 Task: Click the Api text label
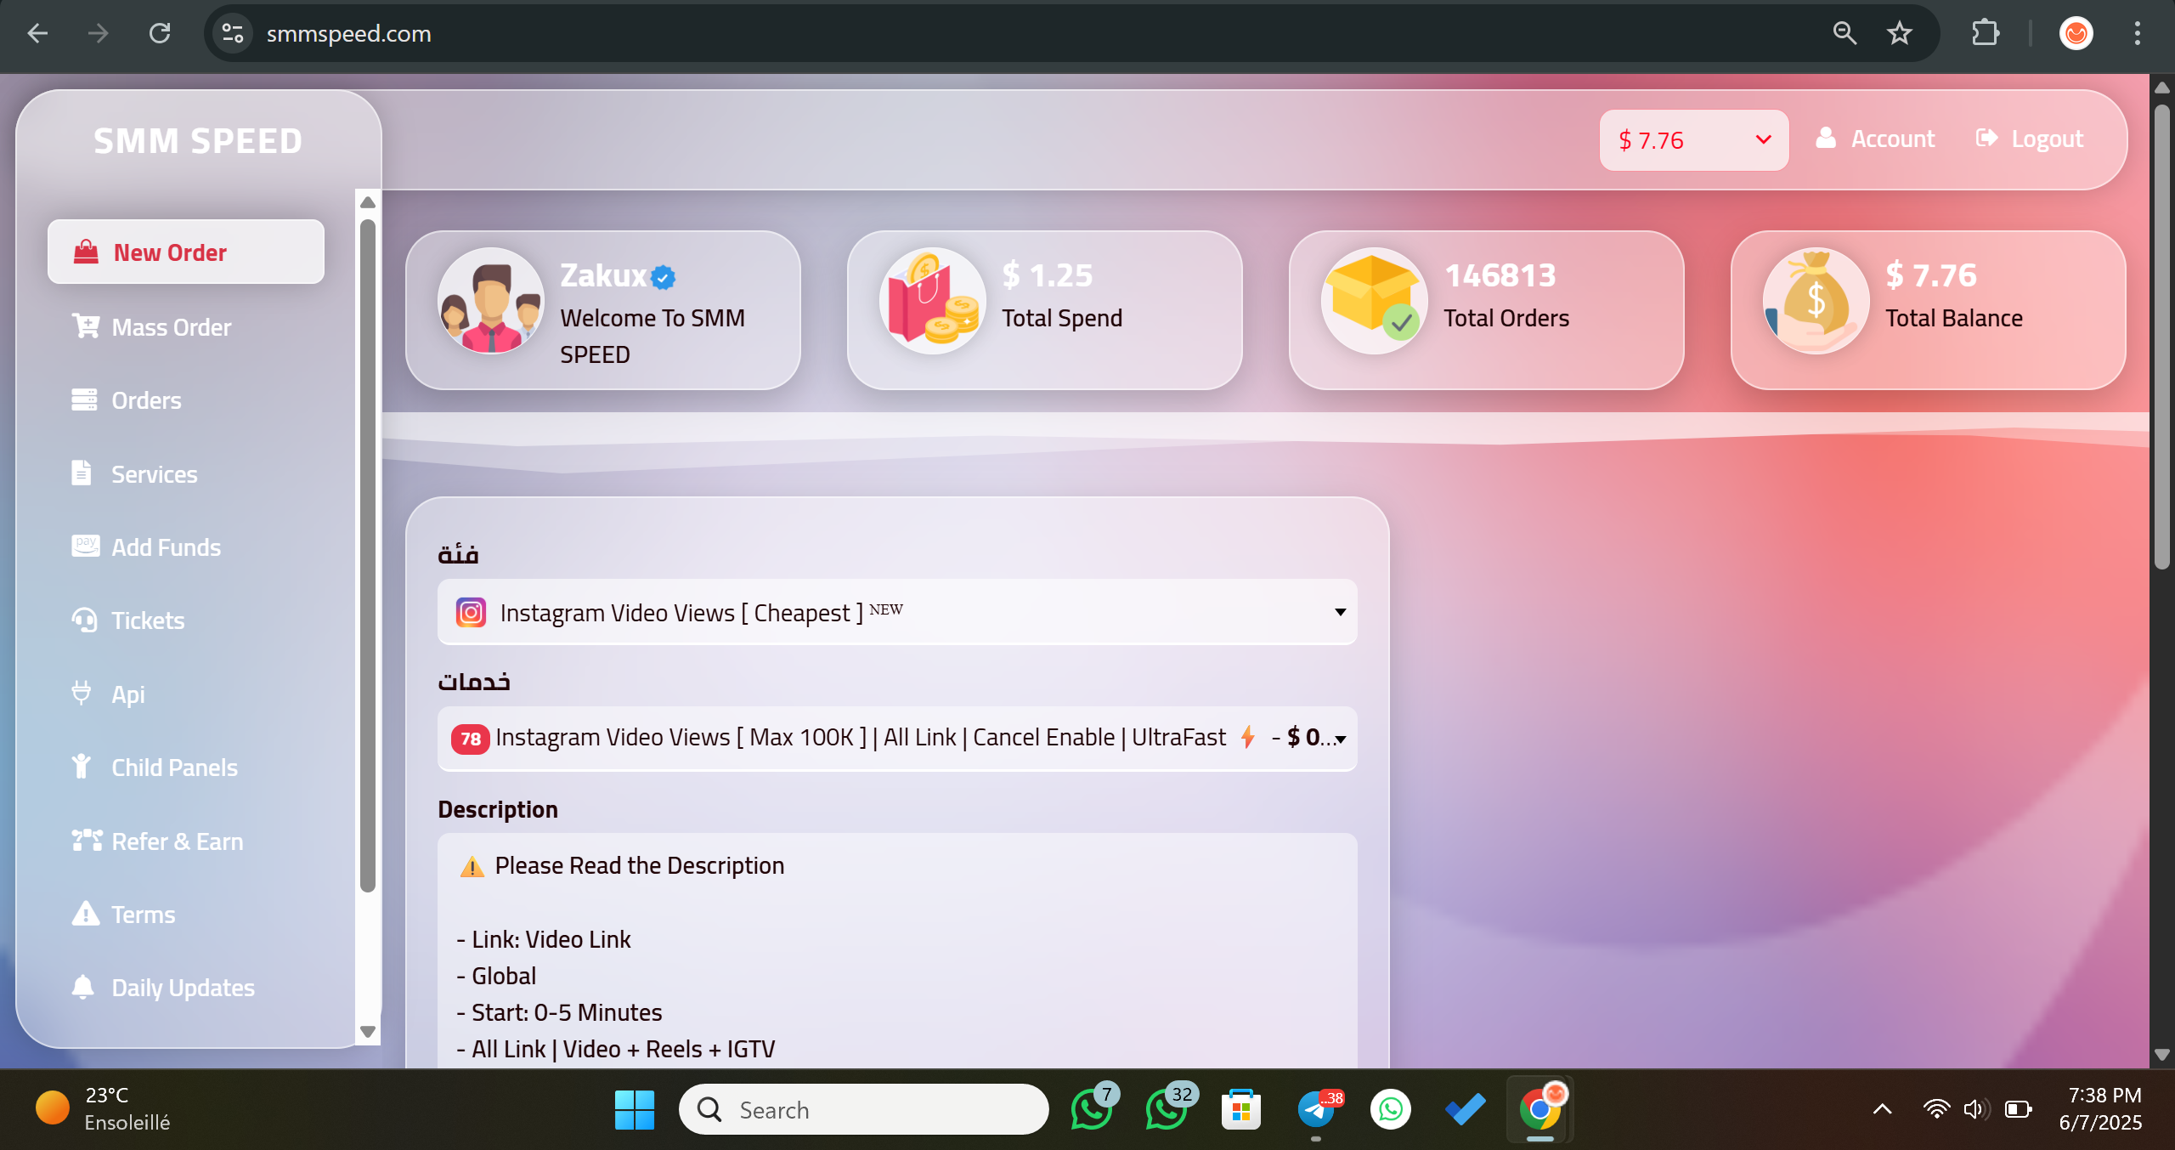click(128, 694)
